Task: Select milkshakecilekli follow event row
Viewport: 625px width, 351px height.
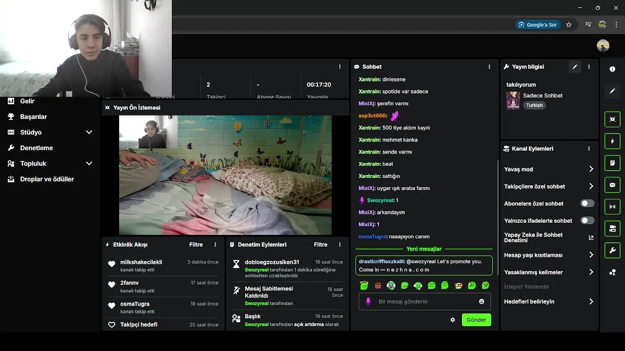Action: (x=163, y=266)
